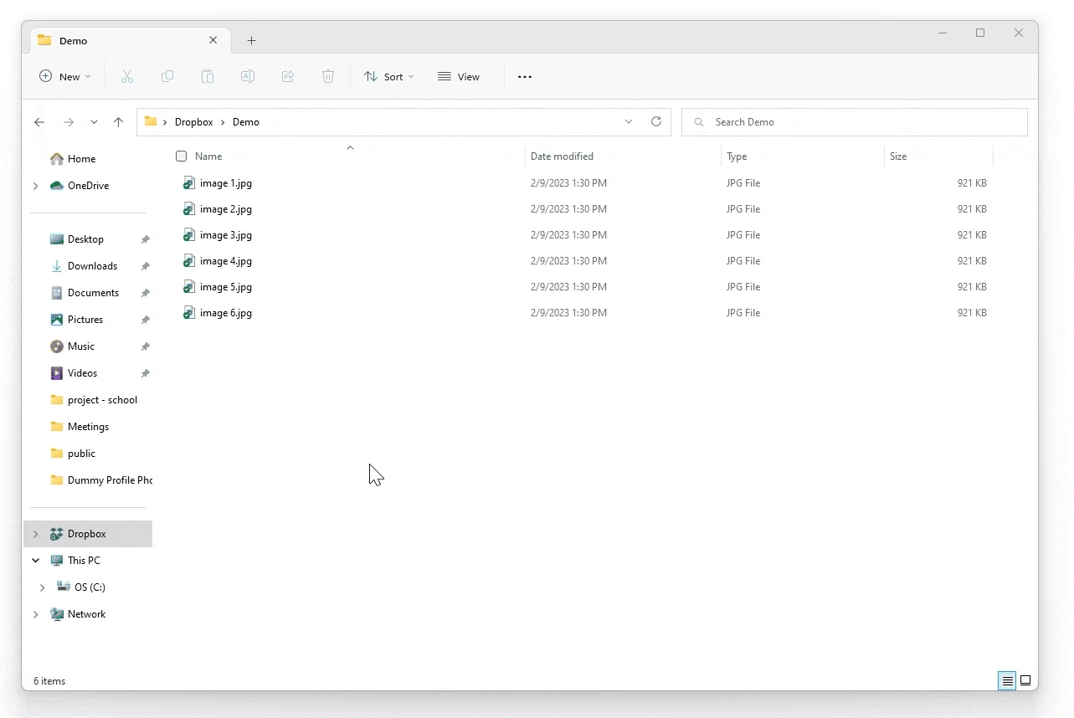Open the See more three-dots menu

click(x=525, y=77)
